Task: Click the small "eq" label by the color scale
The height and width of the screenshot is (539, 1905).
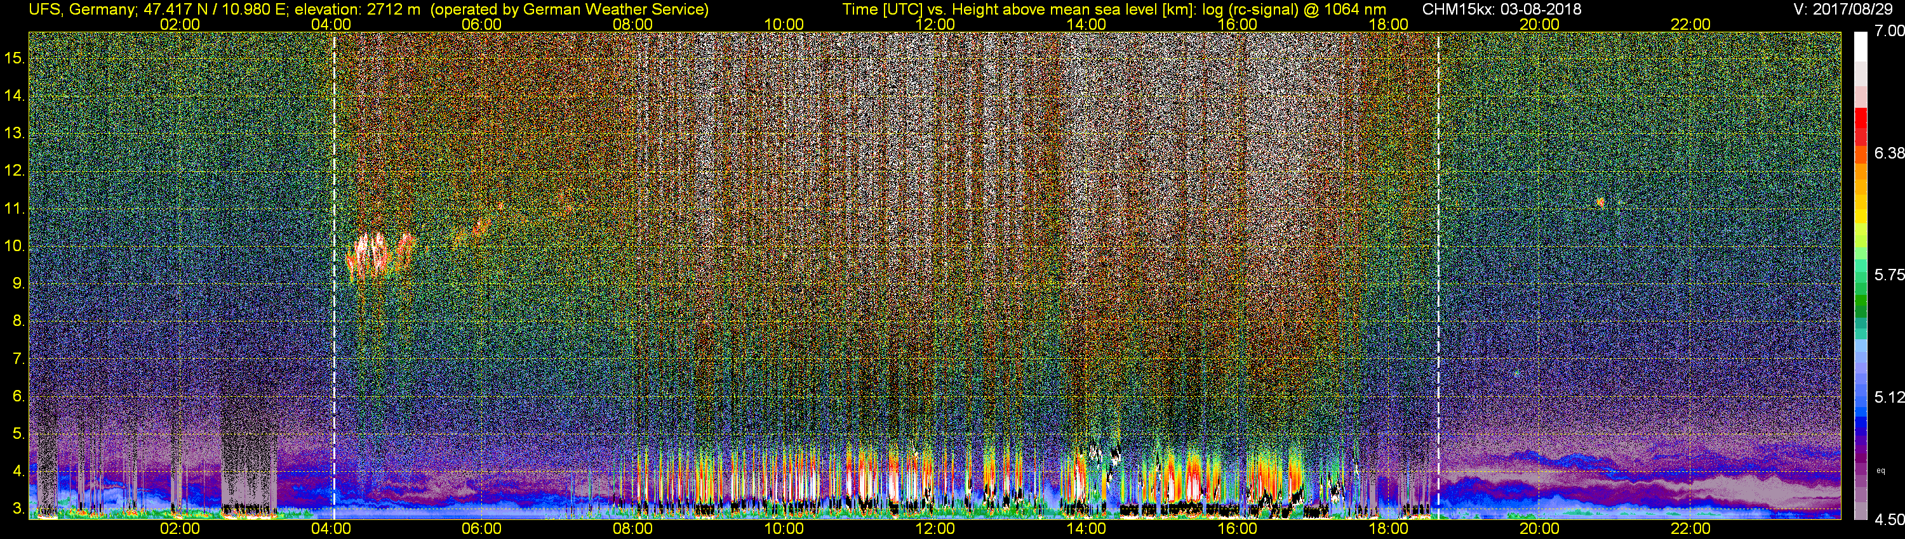Action: [x=1881, y=471]
